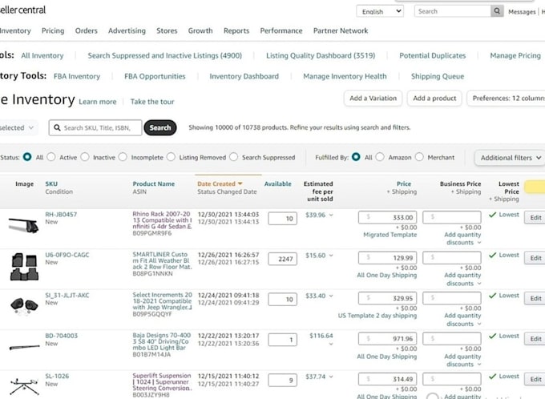Open the All Inventory link
Viewport: 545px width, 399px height.
[42, 55]
